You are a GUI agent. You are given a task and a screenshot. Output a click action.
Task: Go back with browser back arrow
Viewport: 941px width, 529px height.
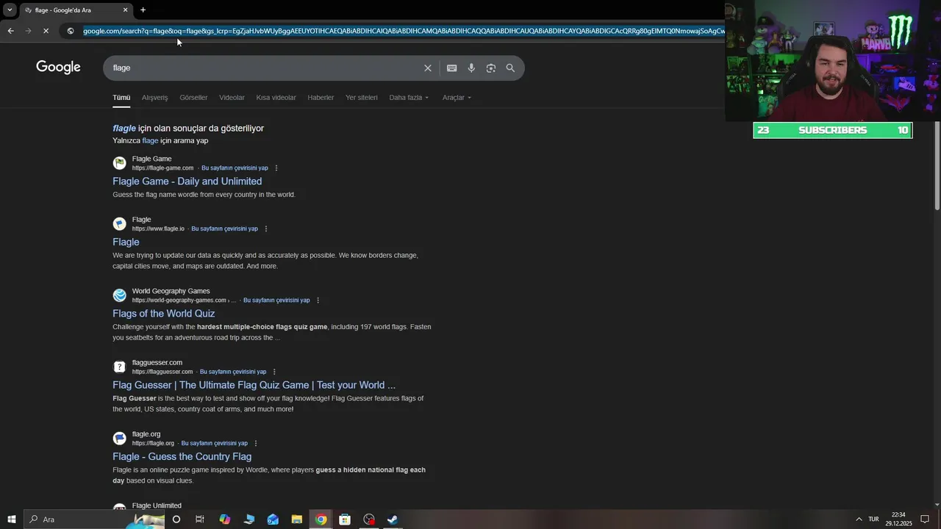tap(10, 31)
